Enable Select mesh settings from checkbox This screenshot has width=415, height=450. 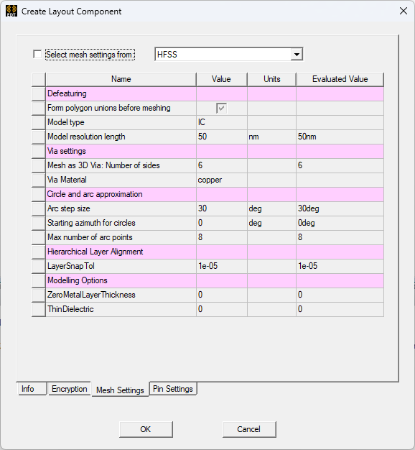tap(37, 54)
